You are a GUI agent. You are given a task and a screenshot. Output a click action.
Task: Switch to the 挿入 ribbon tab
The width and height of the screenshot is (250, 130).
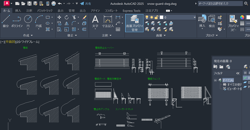pyautogui.click(x=18, y=11)
